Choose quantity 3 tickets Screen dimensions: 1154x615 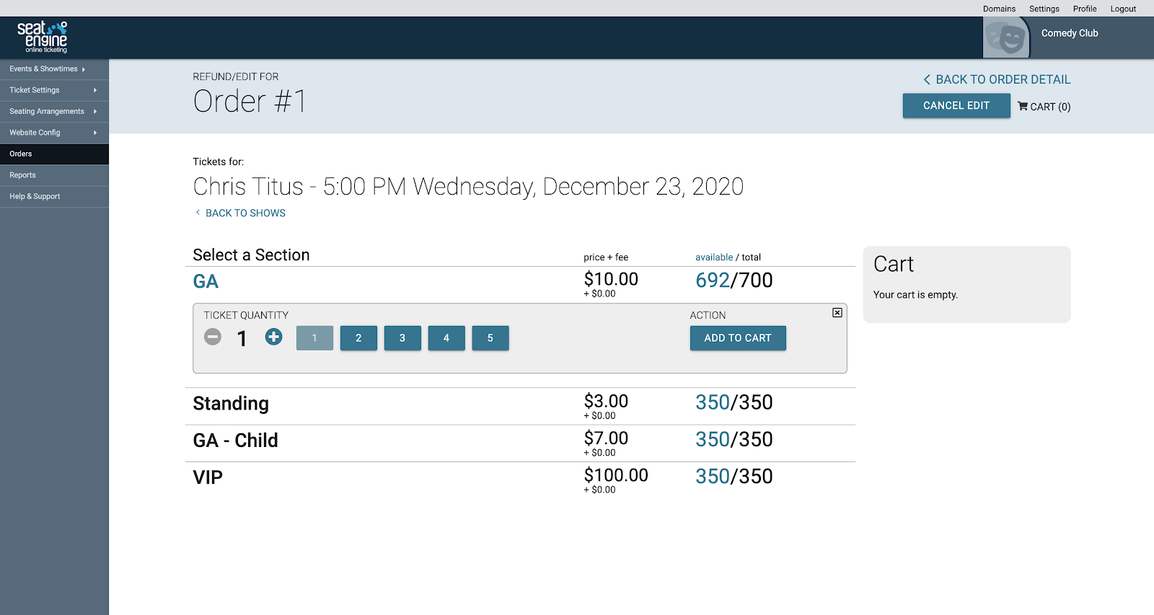click(x=402, y=338)
